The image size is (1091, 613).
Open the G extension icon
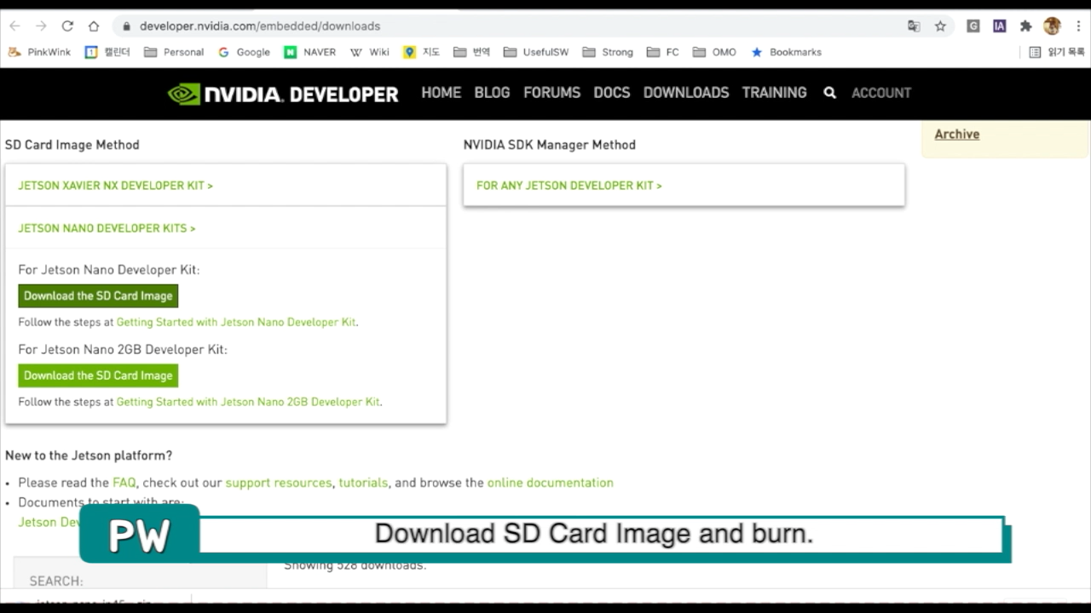click(x=973, y=26)
